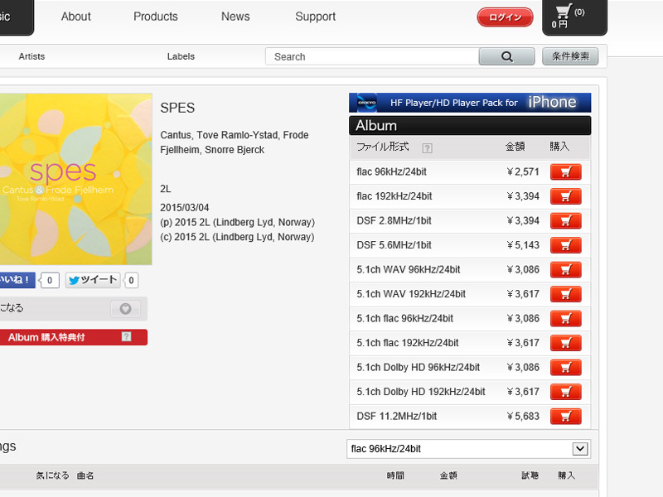Click the magnifying glass search button
The width and height of the screenshot is (663, 497).
coord(506,56)
